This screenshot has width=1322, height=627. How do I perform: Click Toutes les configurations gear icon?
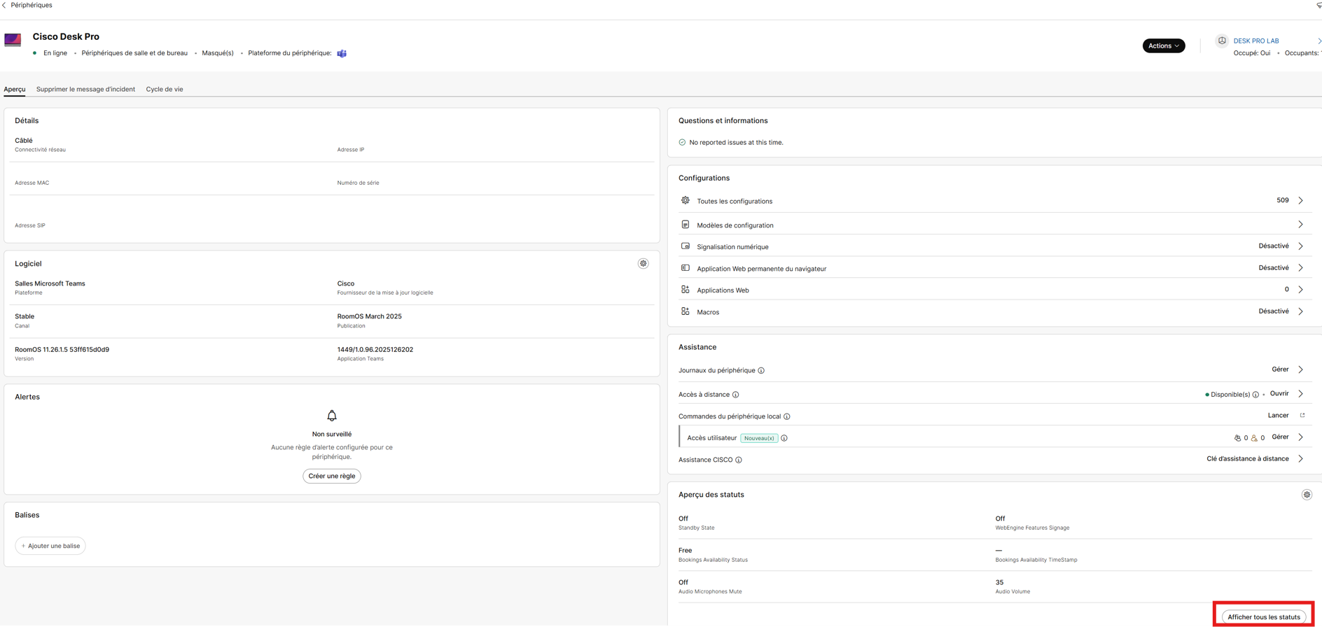click(x=686, y=201)
